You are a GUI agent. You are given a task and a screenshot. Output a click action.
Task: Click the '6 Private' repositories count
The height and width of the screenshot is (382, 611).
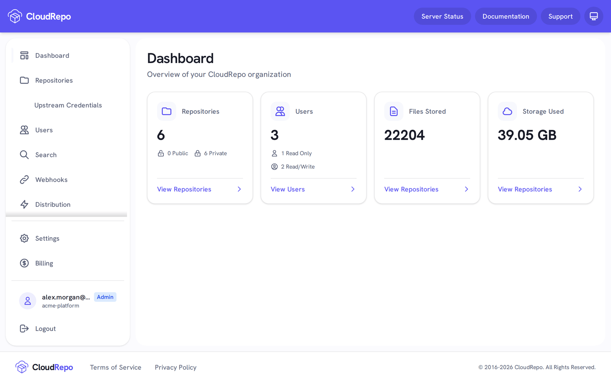[215, 153]
